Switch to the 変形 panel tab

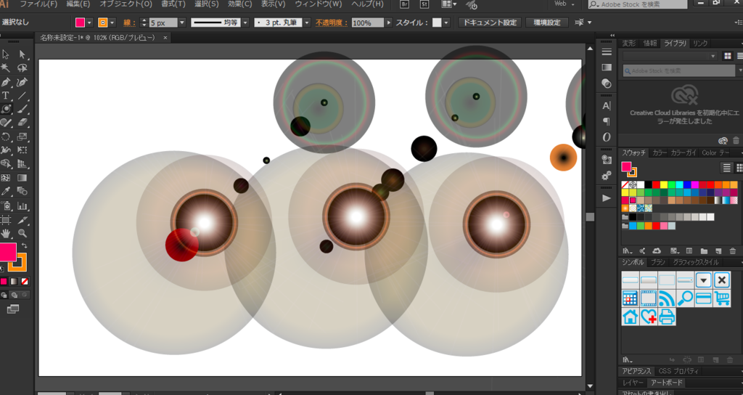pos(629,43)
